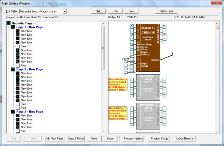This screenshot has width=224, height=146.
Task: Click the station diagram scrollbar thumb
Action: tap(217, 27)
